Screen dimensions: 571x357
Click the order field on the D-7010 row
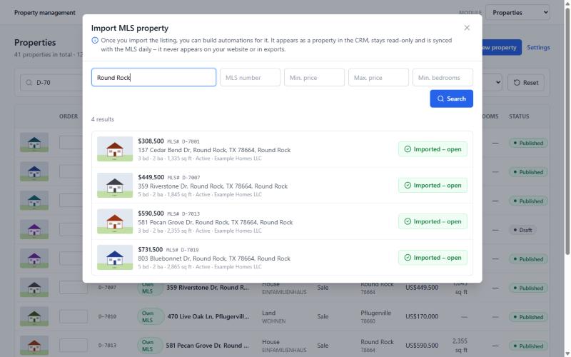[x=74, y=316]
